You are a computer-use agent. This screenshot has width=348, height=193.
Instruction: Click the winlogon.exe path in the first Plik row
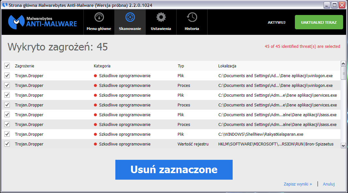coord(275,76)
